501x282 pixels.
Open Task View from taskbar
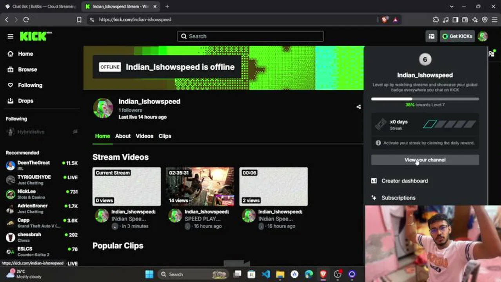[x=237, y=274]
